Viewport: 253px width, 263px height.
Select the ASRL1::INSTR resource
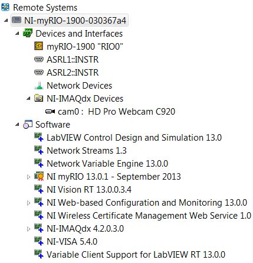click(73, 60)
